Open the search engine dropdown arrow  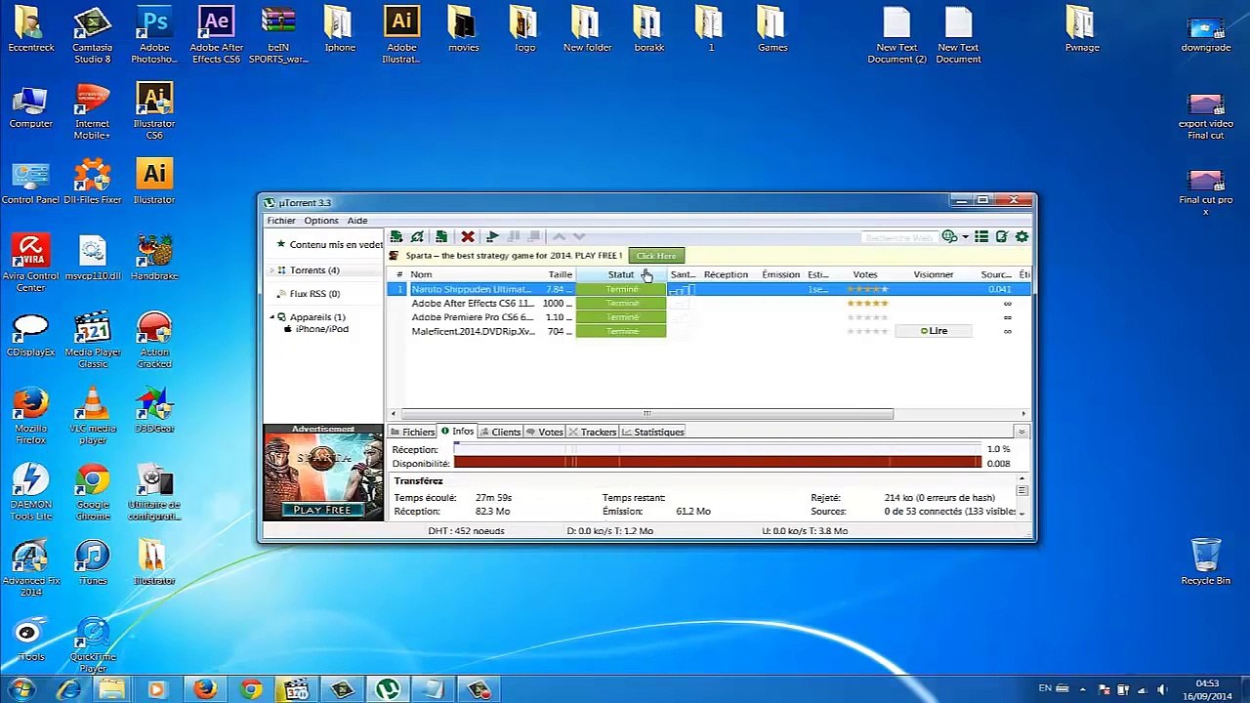[965, 236]
